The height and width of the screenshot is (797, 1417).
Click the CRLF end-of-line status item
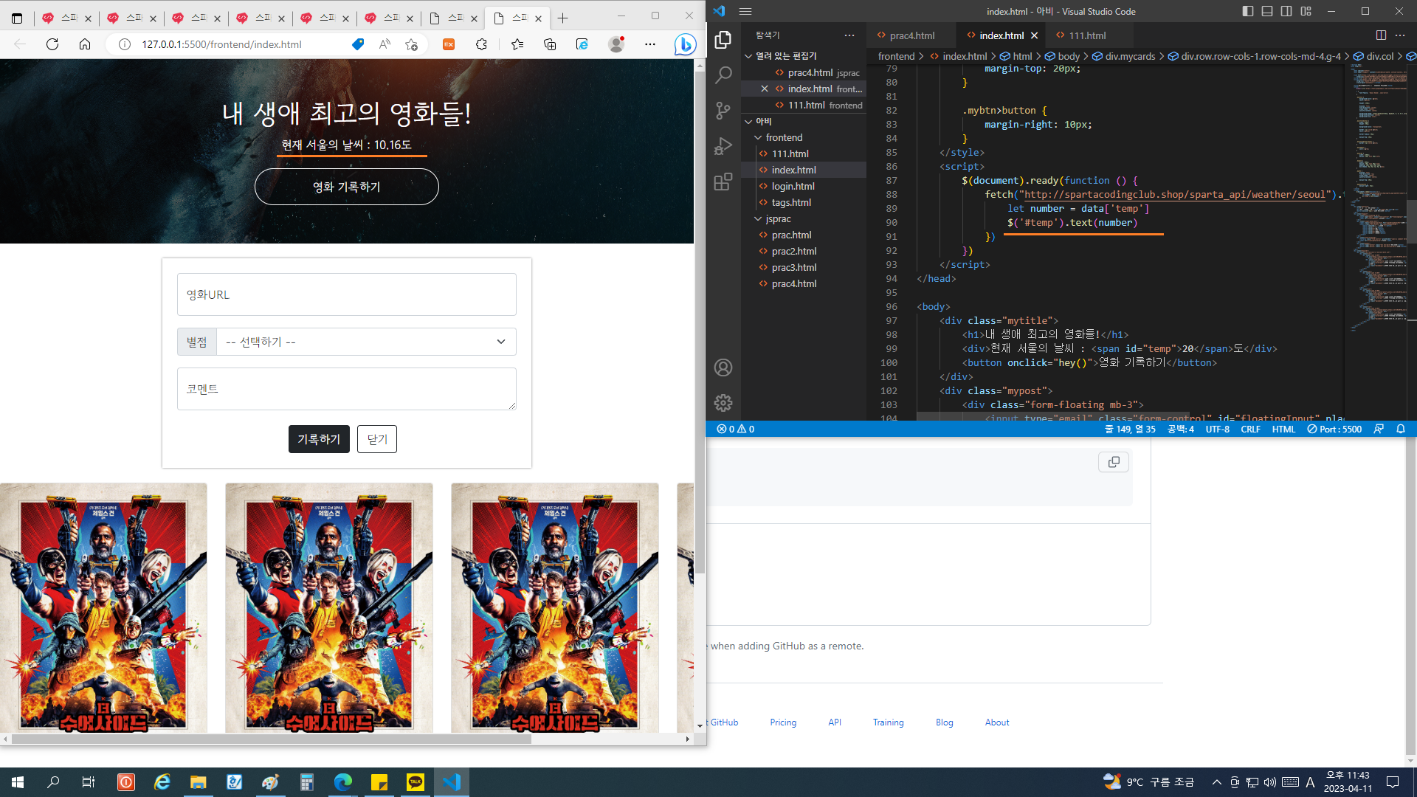pyautogui.click(x=1250, y=429)
